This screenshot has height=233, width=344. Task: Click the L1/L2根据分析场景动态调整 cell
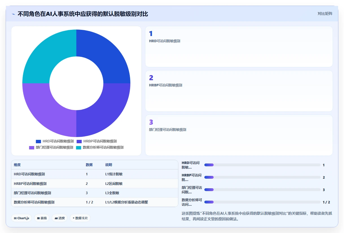pos(127,202)
